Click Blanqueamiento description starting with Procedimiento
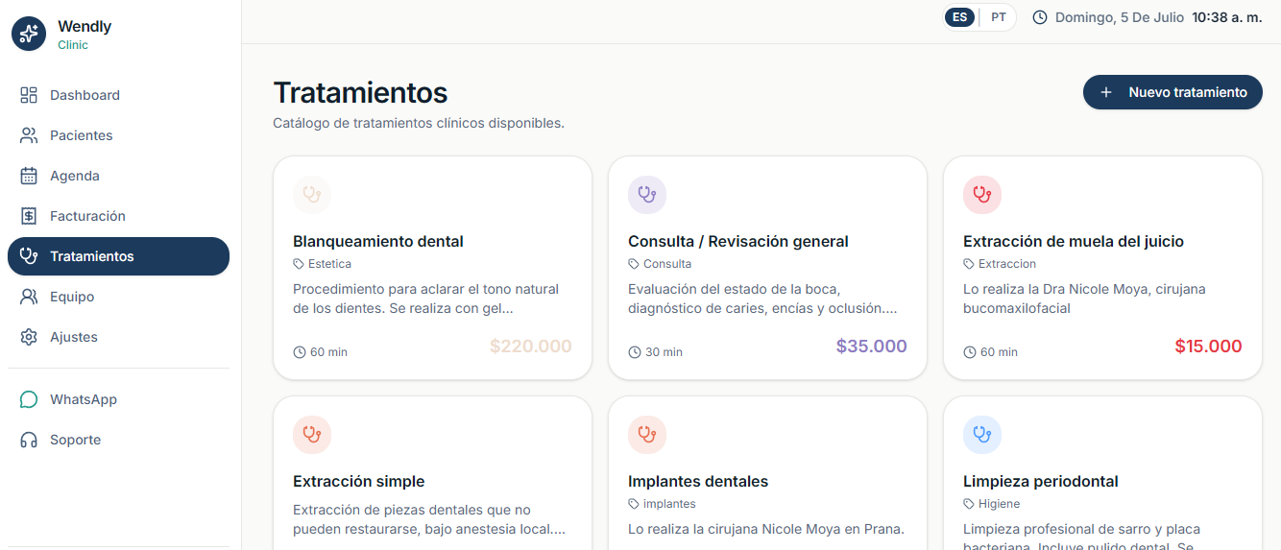 point(426,299)
